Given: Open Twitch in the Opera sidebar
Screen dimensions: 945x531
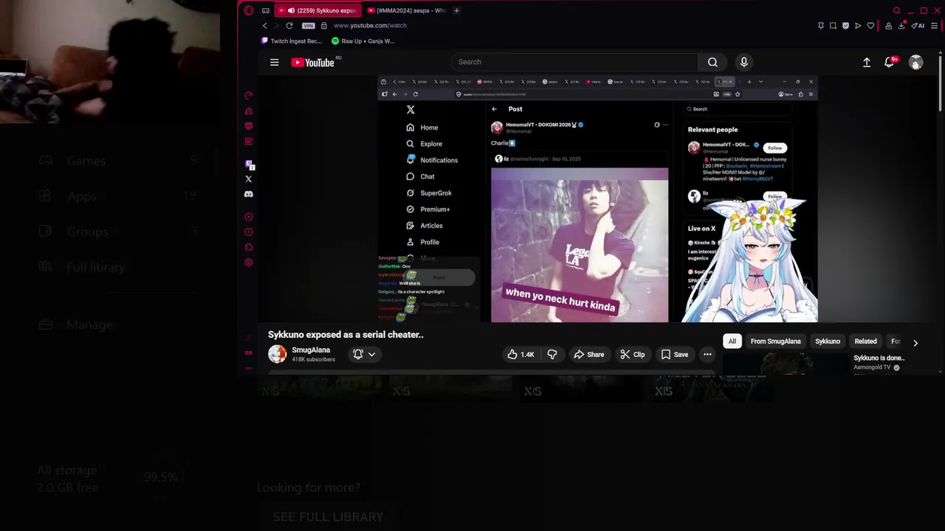Looking at the screenshot, I should point(249,164).
